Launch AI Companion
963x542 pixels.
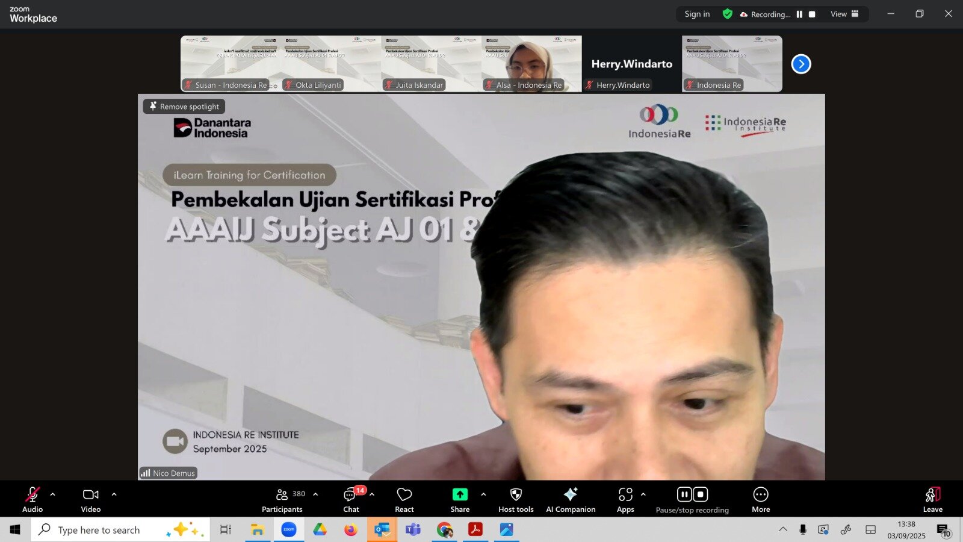click(570, 499)
